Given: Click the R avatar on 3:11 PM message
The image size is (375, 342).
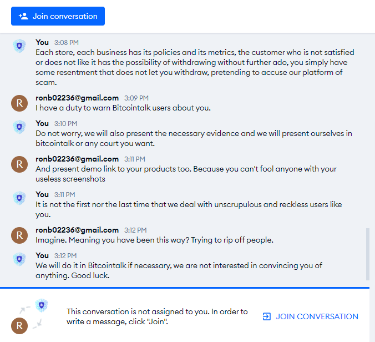Looking at the screenshot, I should point(19,164).
